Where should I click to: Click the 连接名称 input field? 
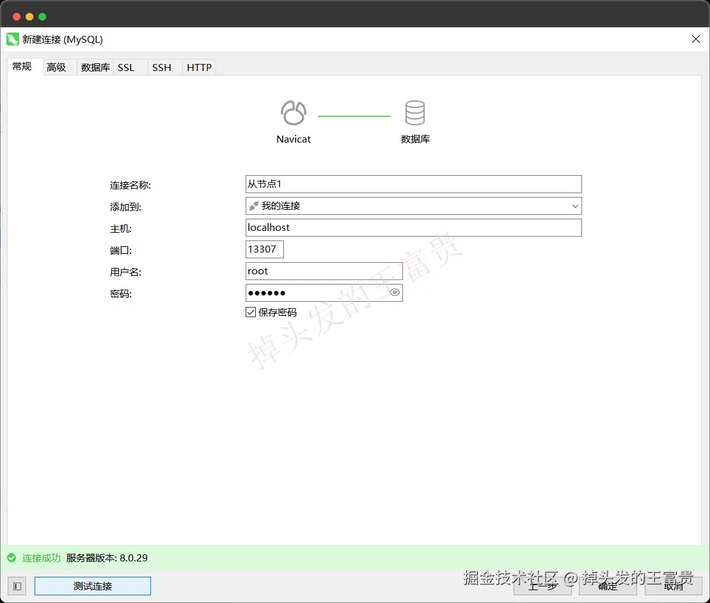point(413,184)
